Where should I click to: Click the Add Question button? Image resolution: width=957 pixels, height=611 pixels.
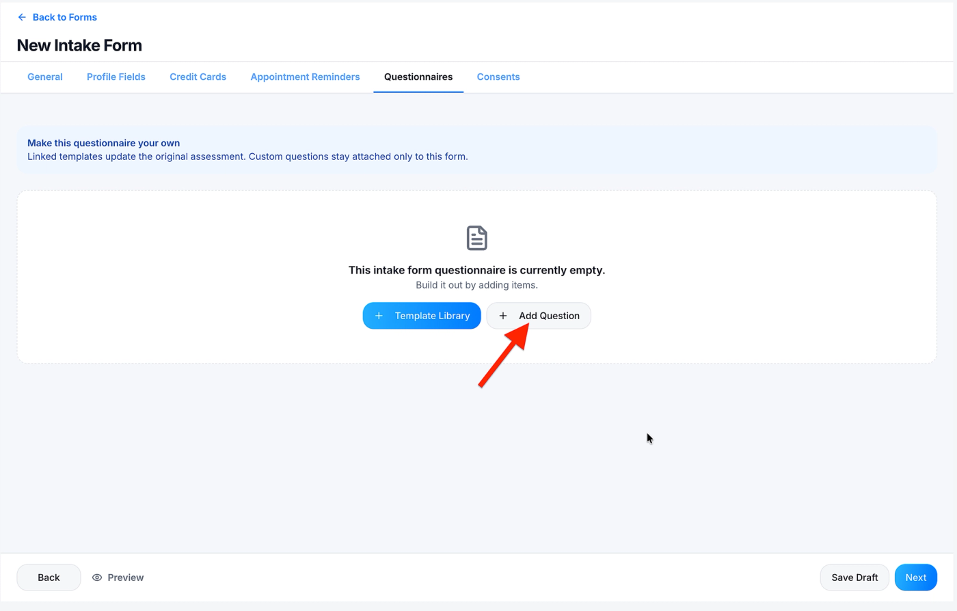tap(539, 316)
